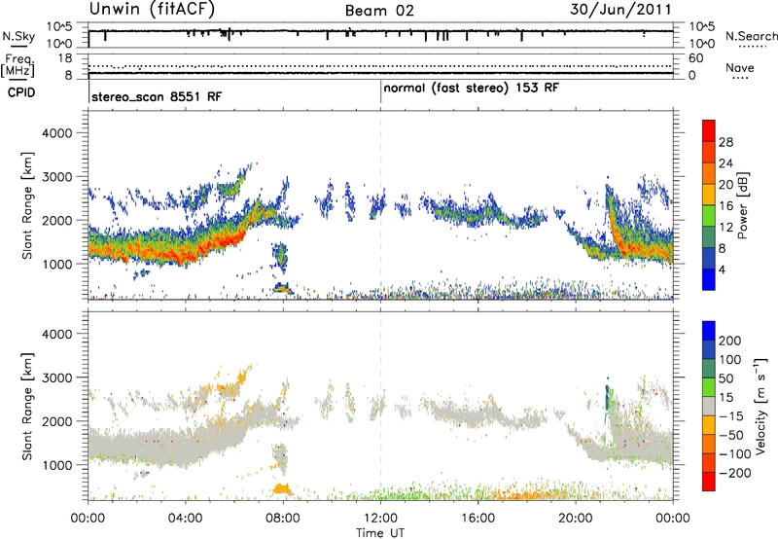Click the velocity panel 'Slant Range [km]' label
The height and width of the screenshot is (539, 778).
(x=27, y=407)
